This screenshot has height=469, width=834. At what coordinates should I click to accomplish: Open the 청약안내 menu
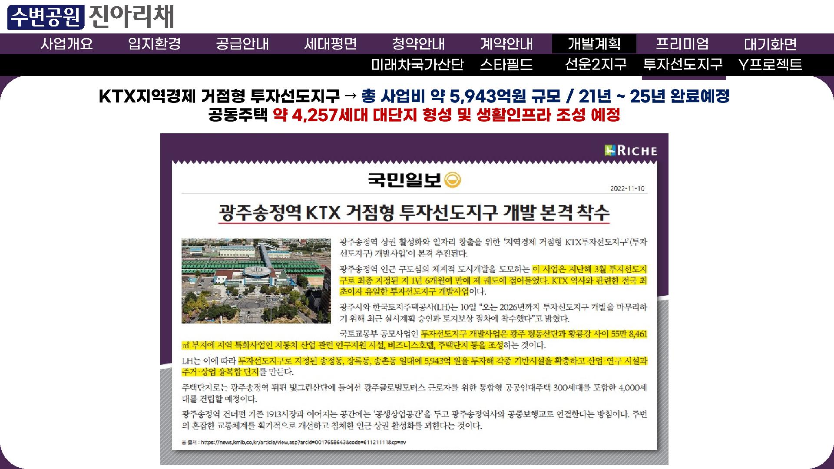click(x=418, y=44)
